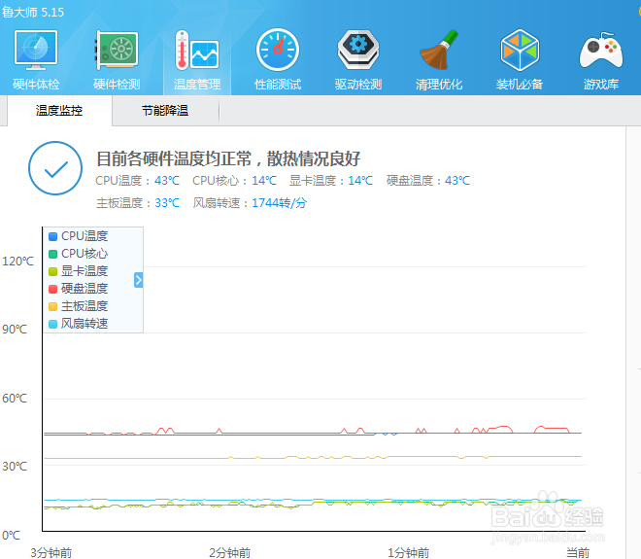Open the 硬件检测 hardware detection section
641x559 pixels.
[x=117, y=59]
